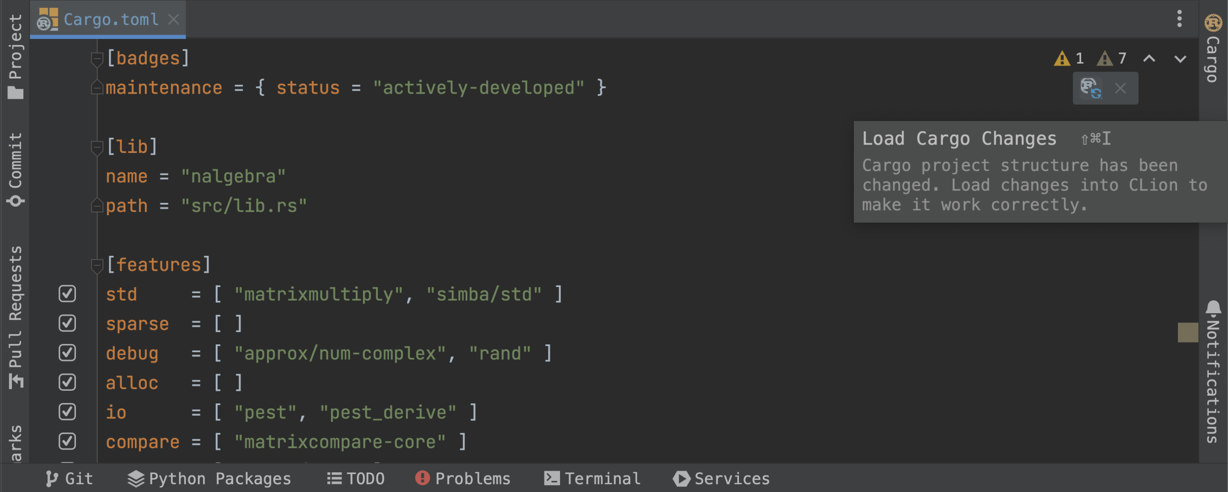Open the Terminal tool window

click(x=593, y=478)
